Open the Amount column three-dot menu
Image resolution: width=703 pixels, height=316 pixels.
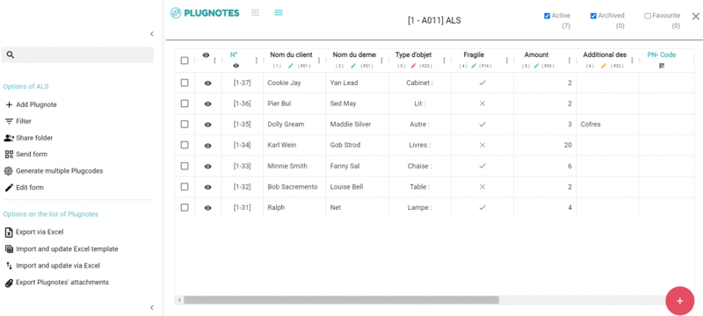tap(569, 61)
